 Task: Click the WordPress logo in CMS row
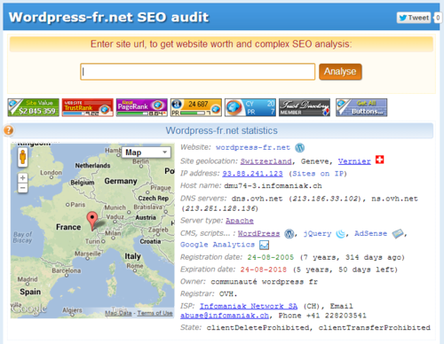pyautogui.click(x=289, y=234)
